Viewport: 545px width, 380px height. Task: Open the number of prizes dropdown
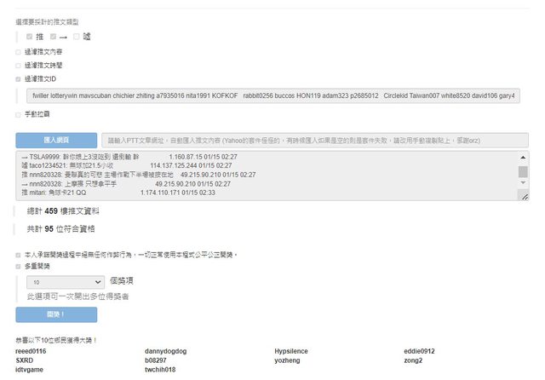(65, 280)
